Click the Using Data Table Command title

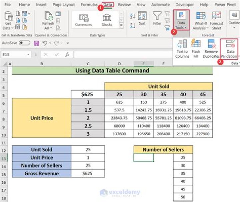(112, 71)
